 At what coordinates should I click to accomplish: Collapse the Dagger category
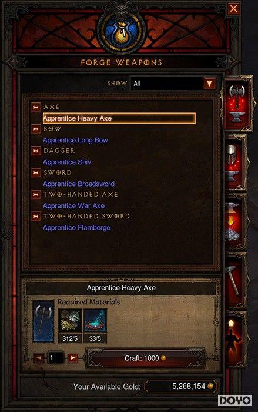click(x=36, y=151)
